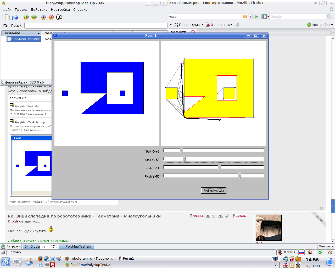Click the Ark search input field
335x268 pixels.
point(96,26)
